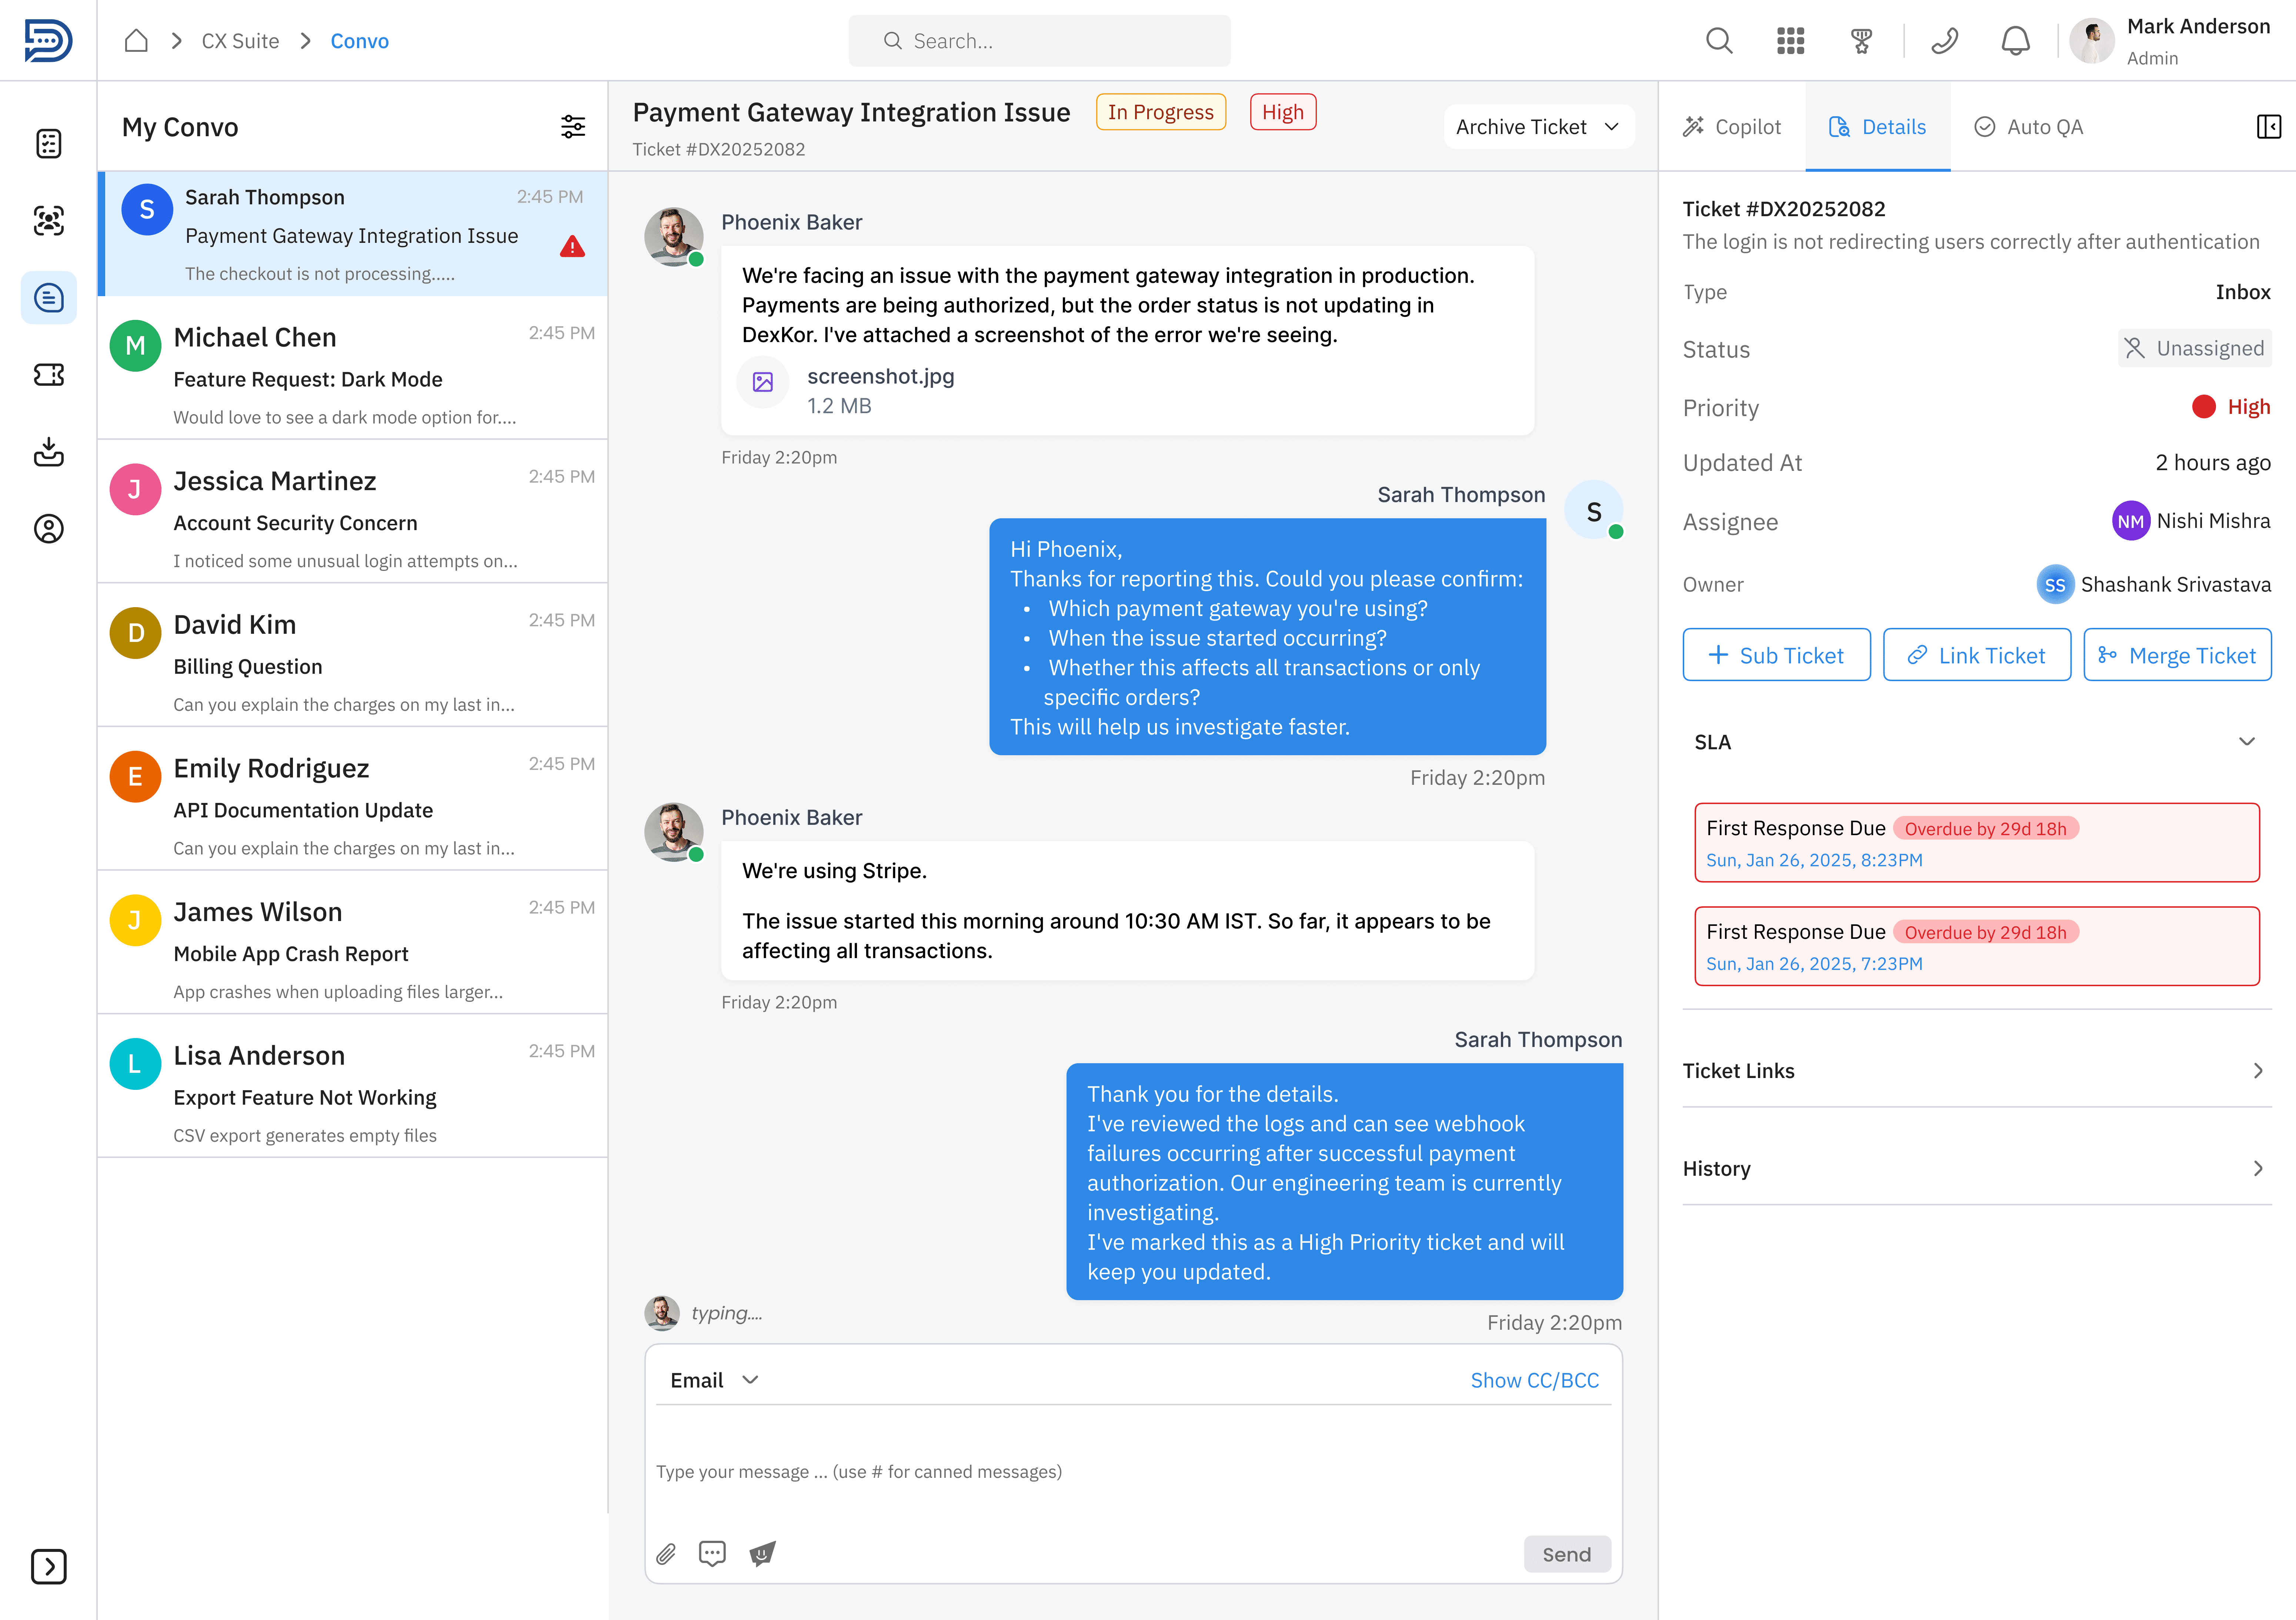Click CX Suite in the breadcrumb
Screen dimensions: 2296x1620
pos(240,41)
